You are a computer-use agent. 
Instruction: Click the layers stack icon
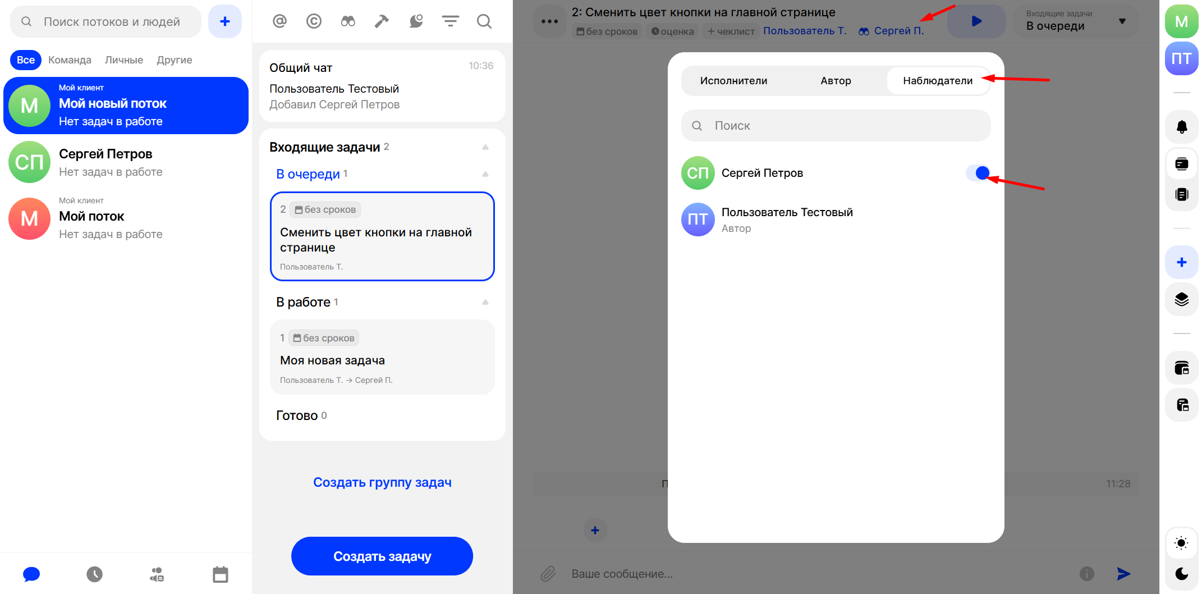pyautogui.click(x=1181, y=299)
